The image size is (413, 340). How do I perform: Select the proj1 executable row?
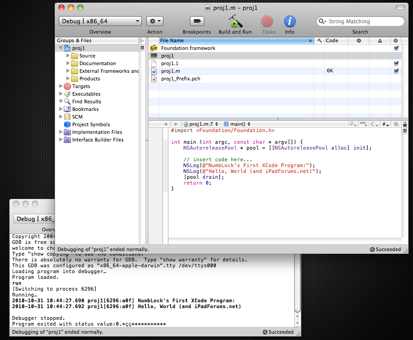click(x=275, y=56)
